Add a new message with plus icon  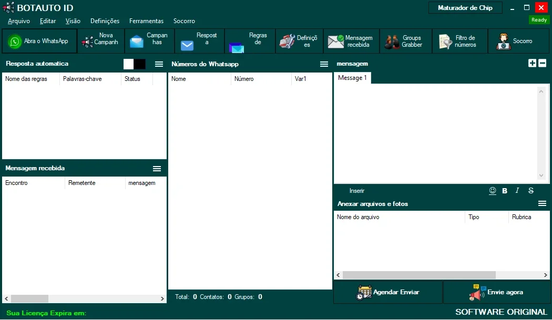point(532,63)
